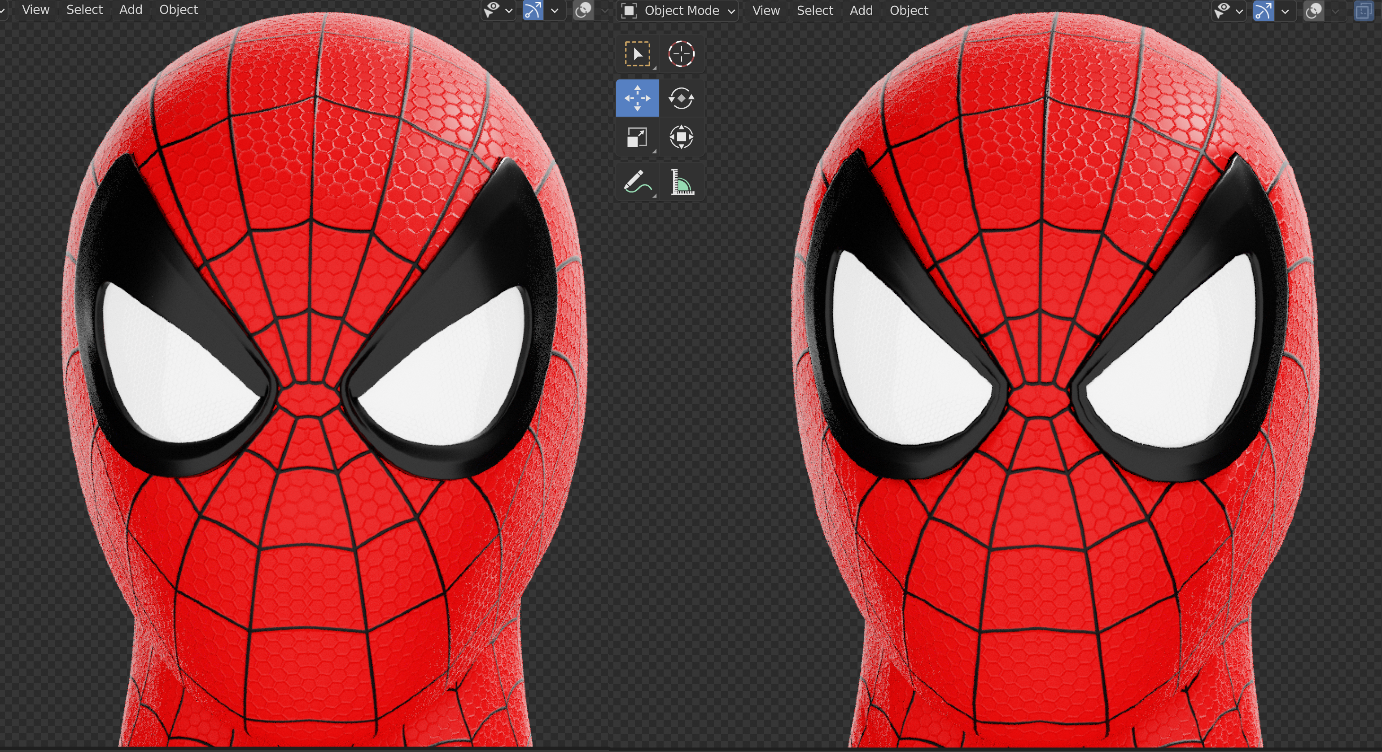Activate the 3D Cursor tool
The height and width of the screenshot is (752, 1382).
(681, 54)
